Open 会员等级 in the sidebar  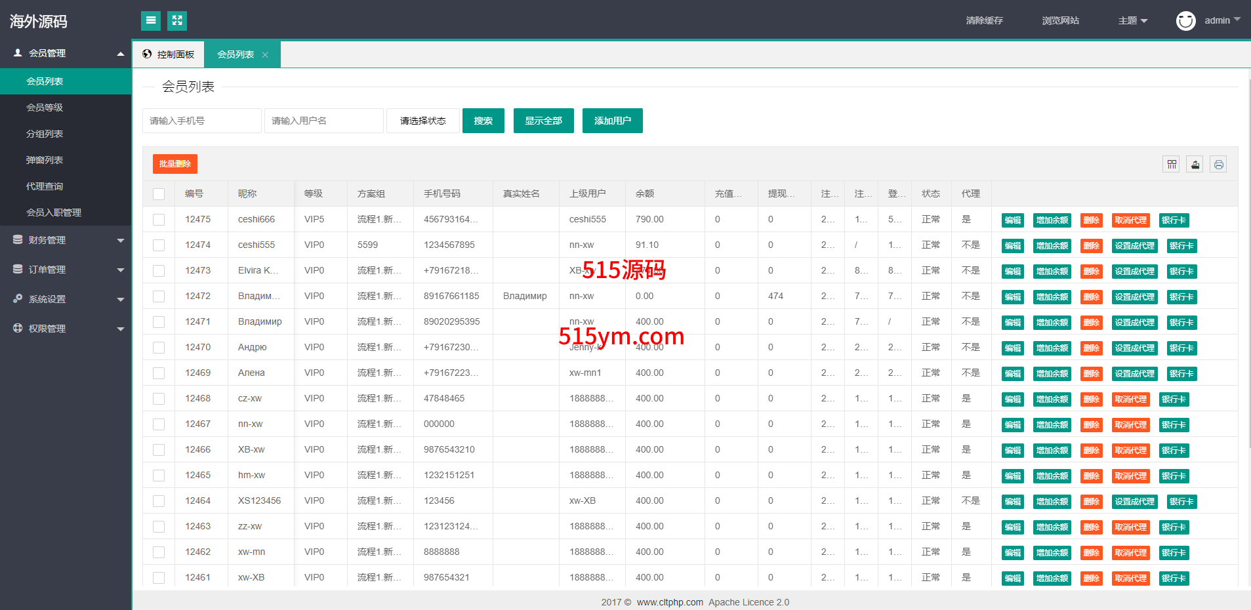(x=45, y=108)
